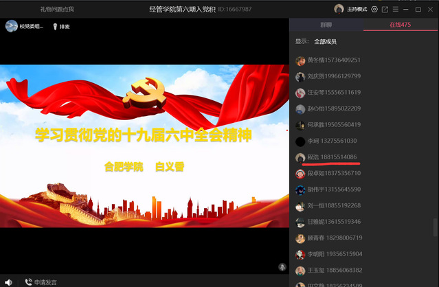The height and width of the screenshot is (287, 439).
Task: Open the 全部成员 display filter dropdown
Action: 327,41
